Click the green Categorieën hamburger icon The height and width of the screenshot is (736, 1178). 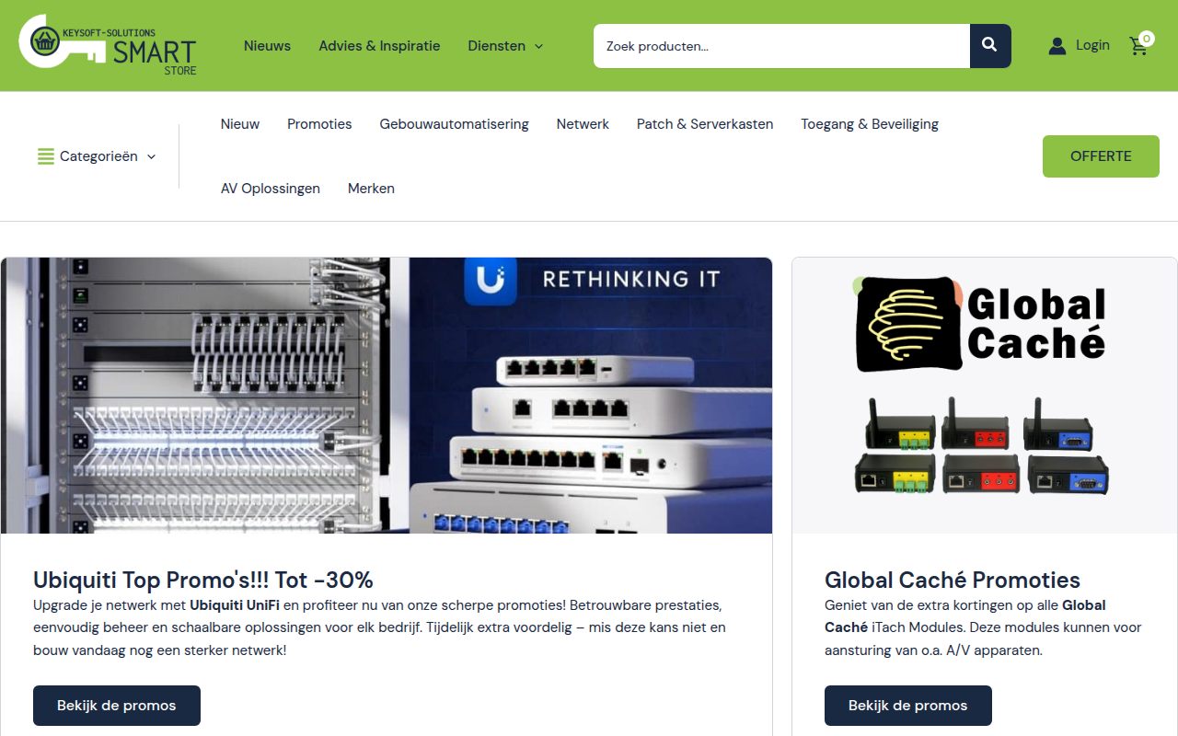(x=46, y=156)
